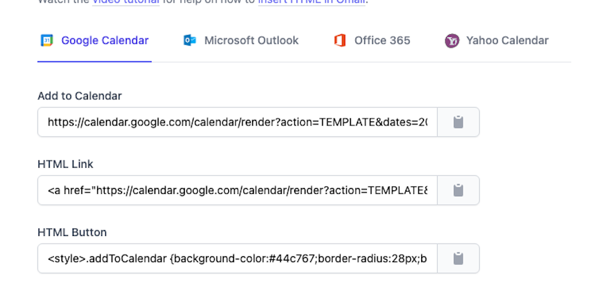Click the Office 365 logo icon
This screenshot has width=599, height=299.
pos(340,40)
